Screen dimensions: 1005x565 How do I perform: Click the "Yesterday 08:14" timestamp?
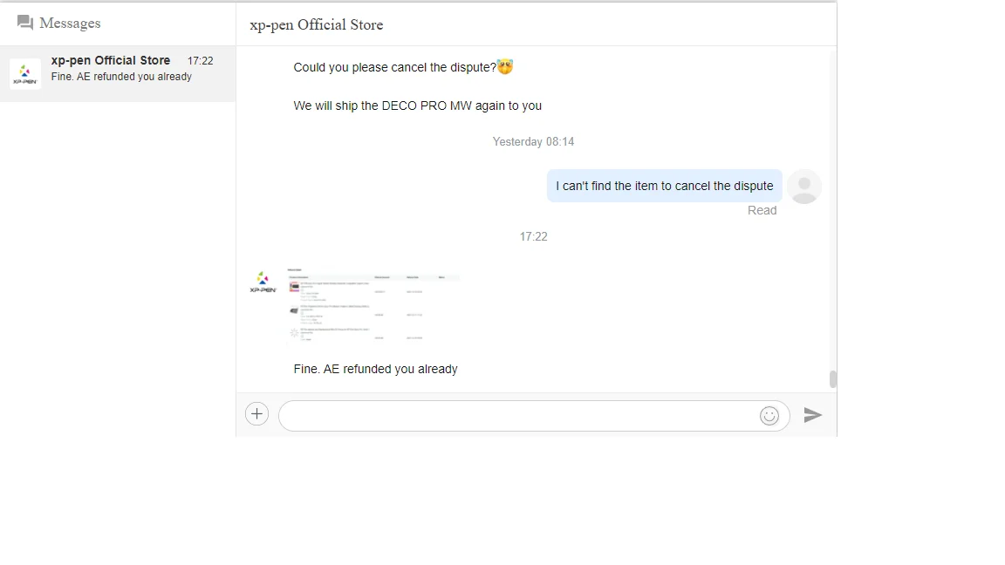click(533, 141)
